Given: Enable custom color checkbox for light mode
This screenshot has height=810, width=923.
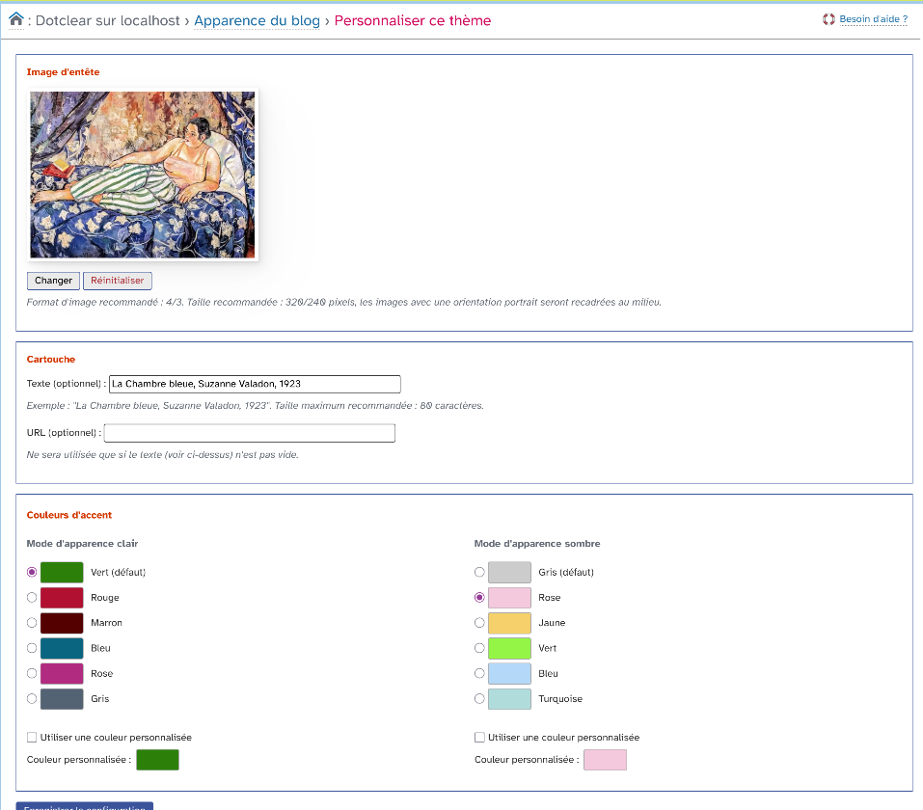Looking at the screenshot, I should pos(32,738).
